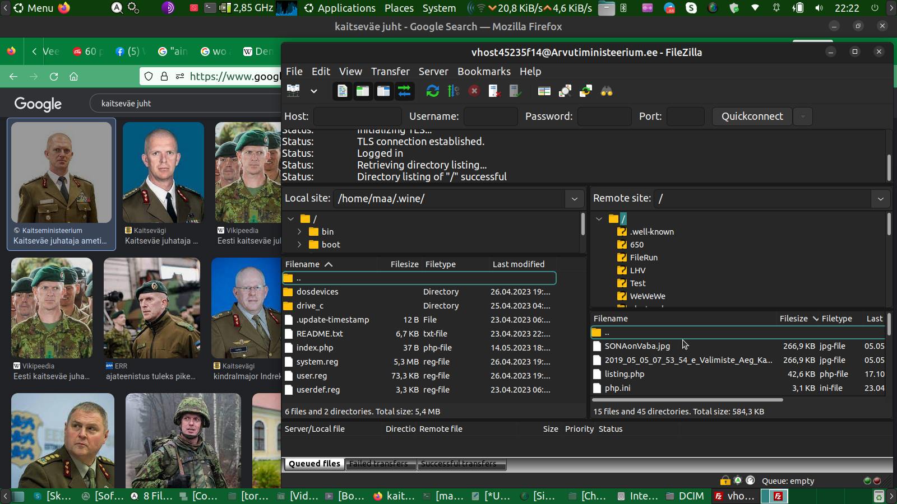This screenshot has width=897, height=504.
Task: Click the remote file list horizontal scrollbar
Action: (687, 400)
